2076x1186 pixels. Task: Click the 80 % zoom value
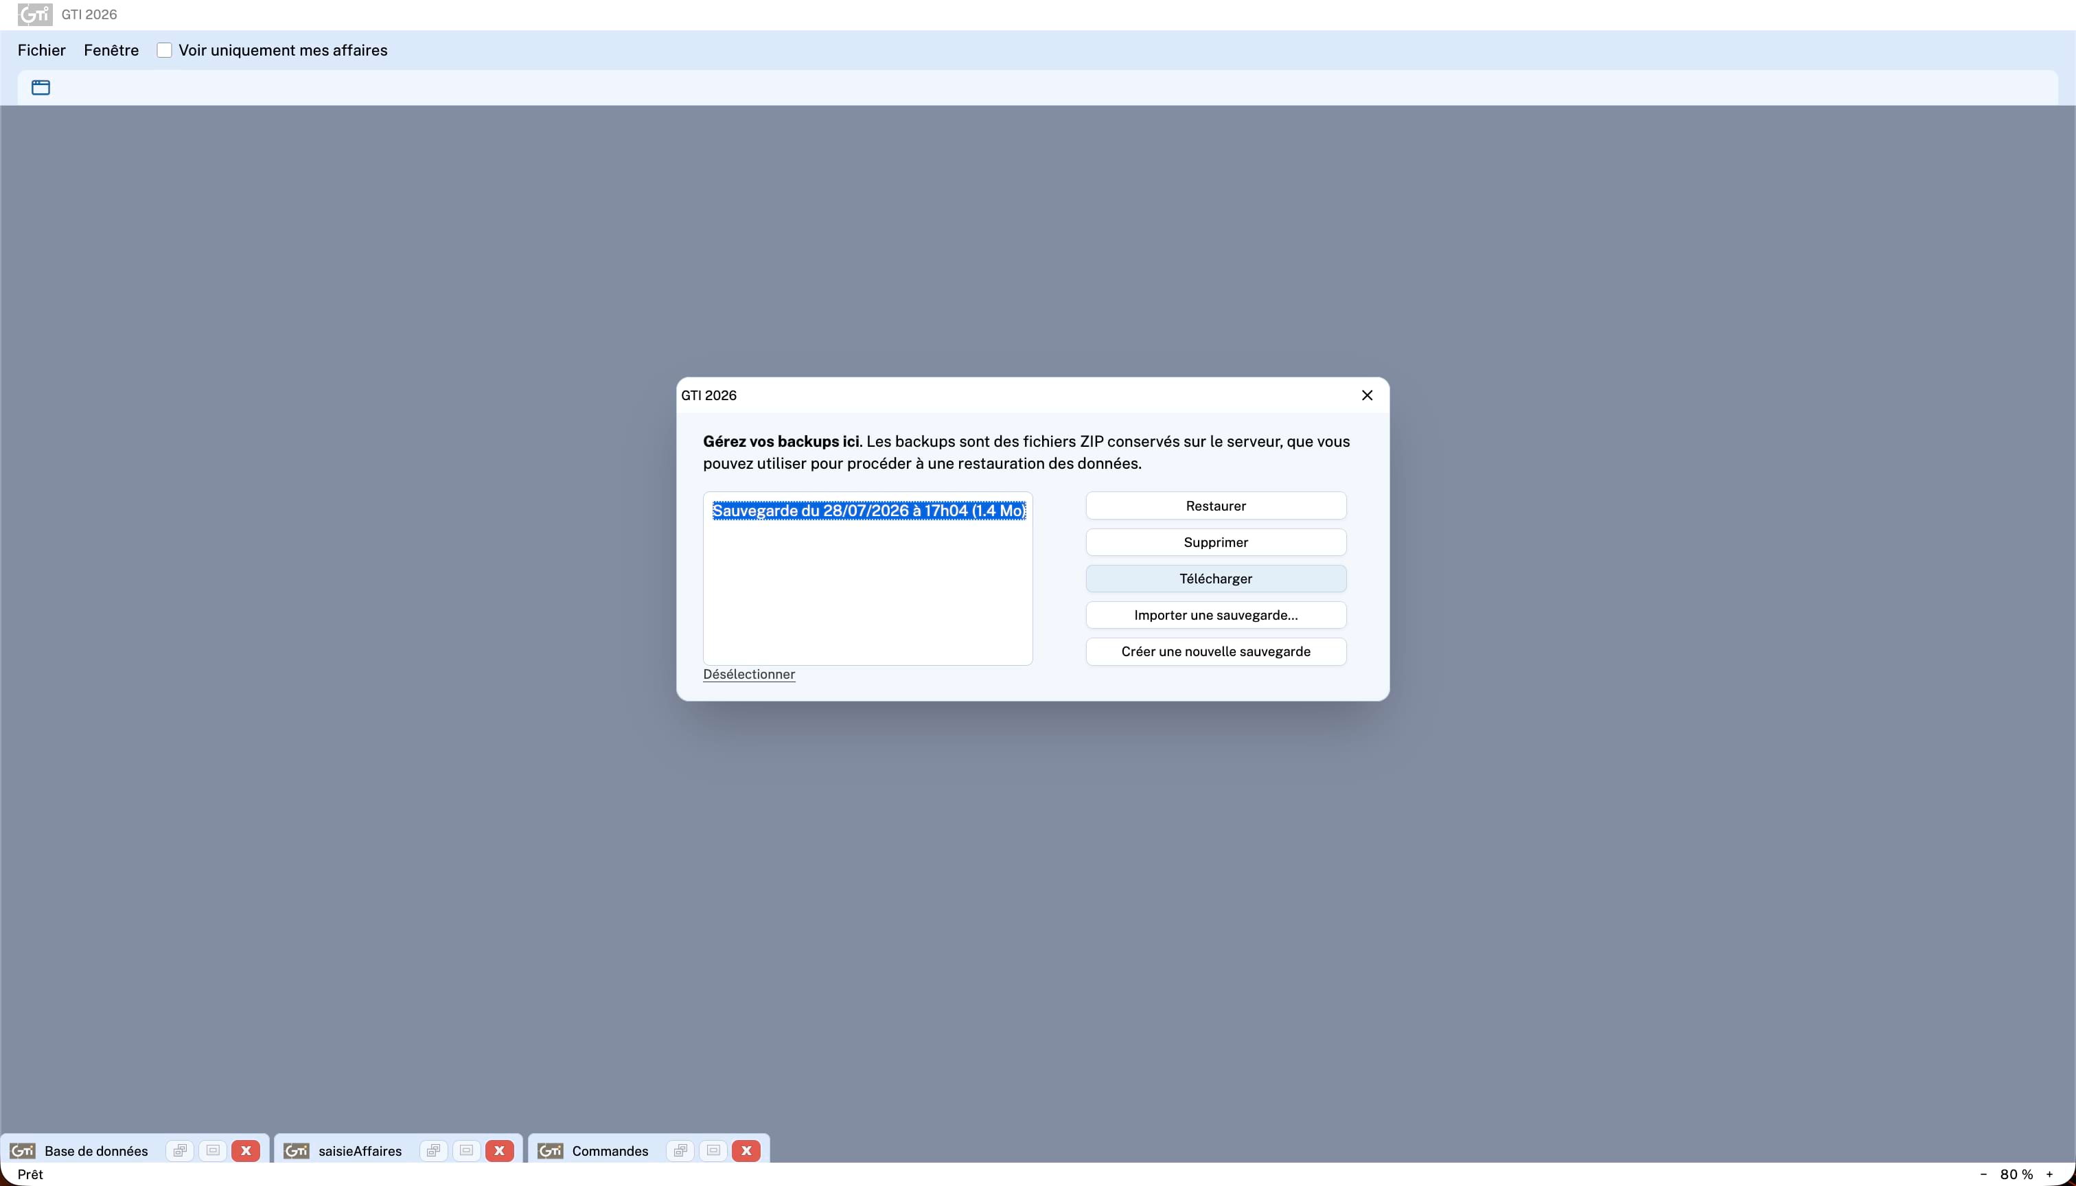tap(2016, 1174)
